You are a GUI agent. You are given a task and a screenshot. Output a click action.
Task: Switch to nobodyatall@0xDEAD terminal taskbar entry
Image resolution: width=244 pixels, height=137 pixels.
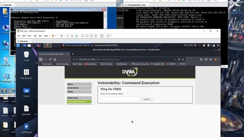click(105, 45)
